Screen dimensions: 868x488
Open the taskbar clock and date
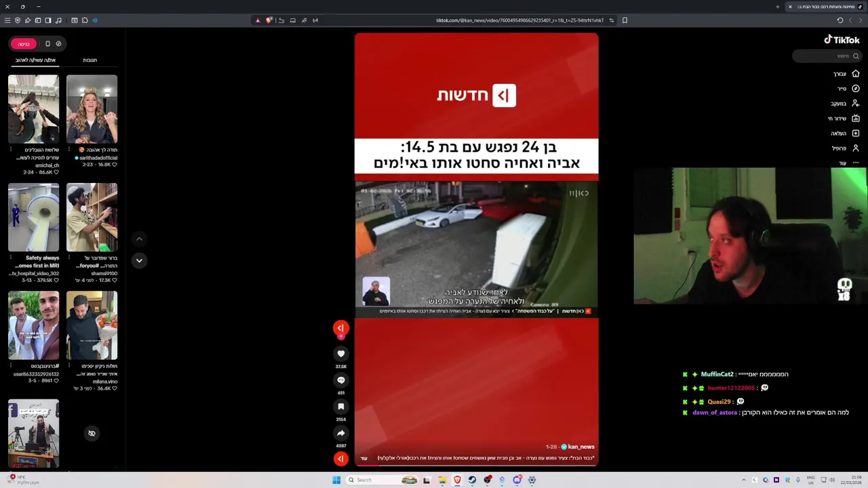click(x=851, y=480)
